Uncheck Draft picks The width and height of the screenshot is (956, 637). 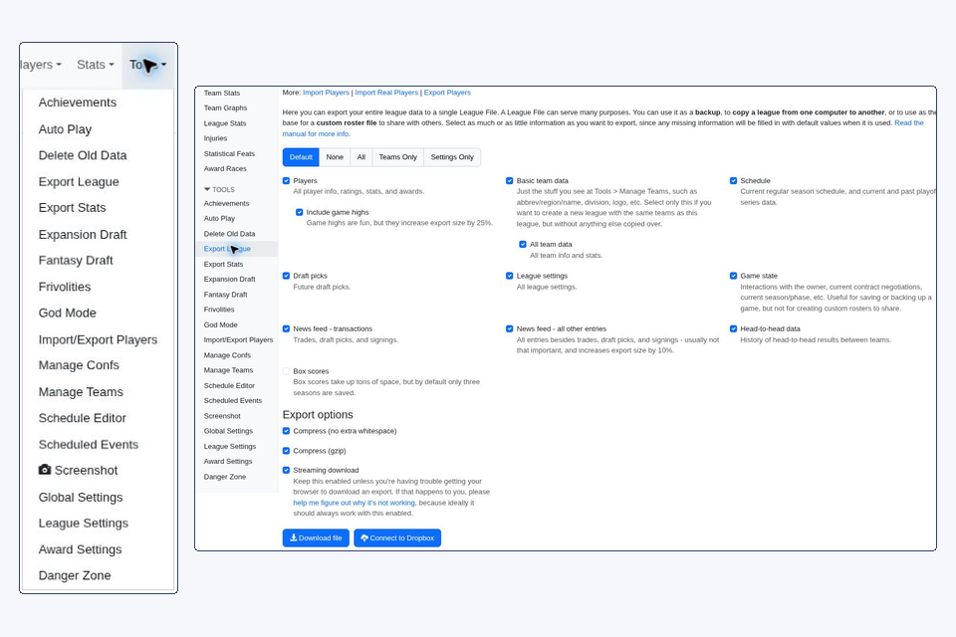286,276
